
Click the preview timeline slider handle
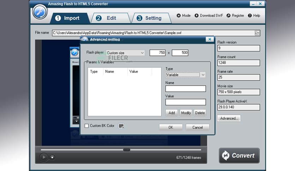(127, 150)
